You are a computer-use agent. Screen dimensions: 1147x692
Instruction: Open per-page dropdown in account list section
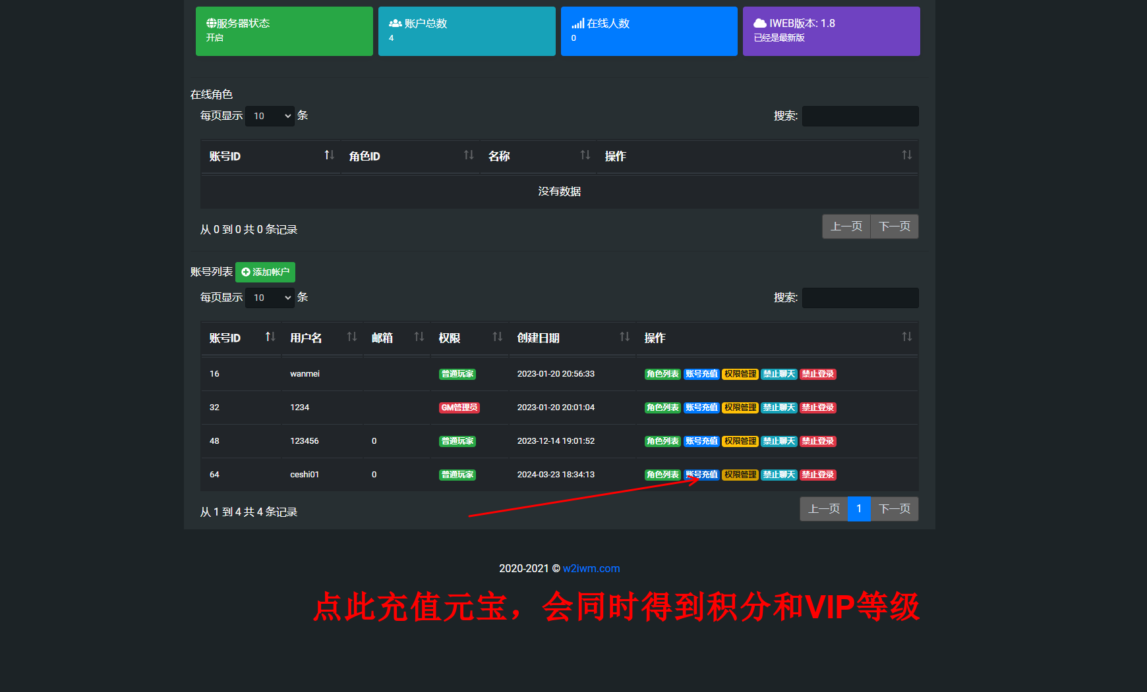pyautogui.click(x=270, y=298)
